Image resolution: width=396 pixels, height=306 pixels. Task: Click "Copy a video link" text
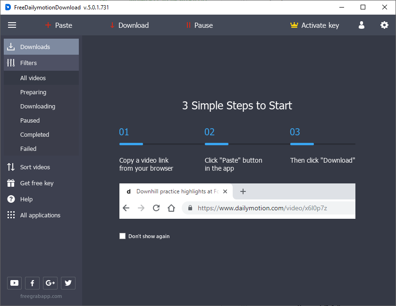144,160
